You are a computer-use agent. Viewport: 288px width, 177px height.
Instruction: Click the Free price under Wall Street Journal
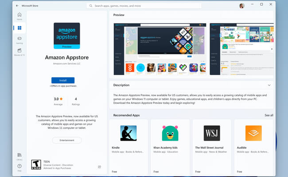click(198, 172)
